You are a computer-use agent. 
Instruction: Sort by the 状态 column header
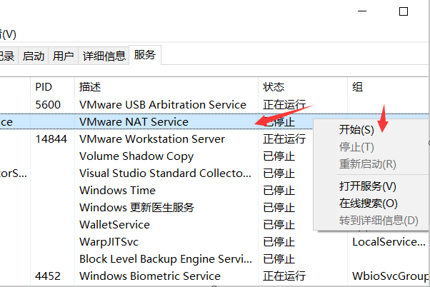(x=303, y=87)
